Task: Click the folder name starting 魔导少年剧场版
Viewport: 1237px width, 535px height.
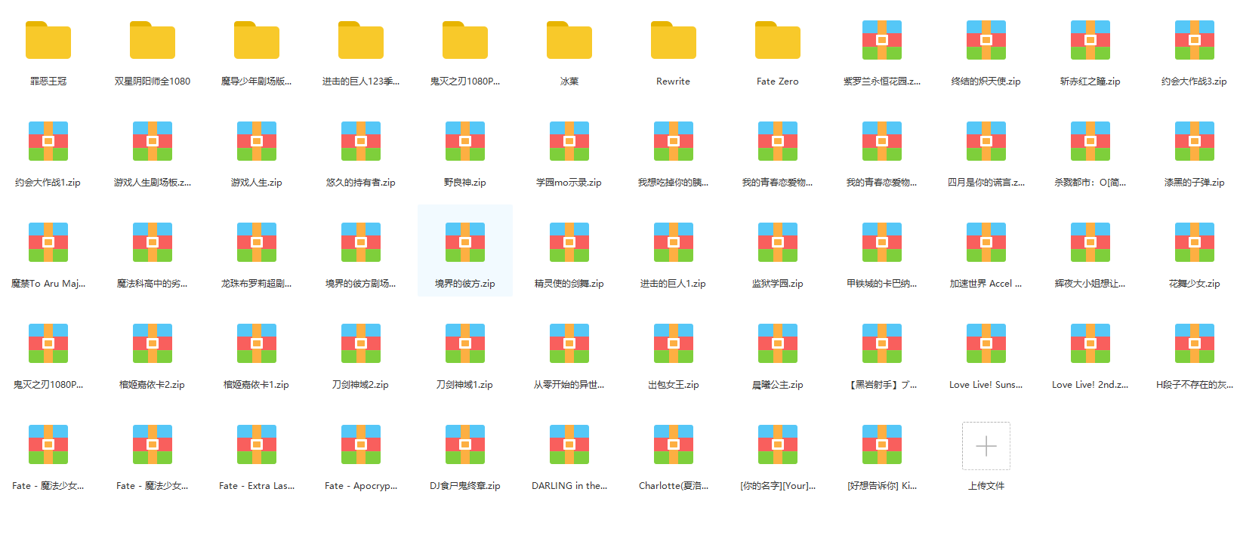Action: 256,81
